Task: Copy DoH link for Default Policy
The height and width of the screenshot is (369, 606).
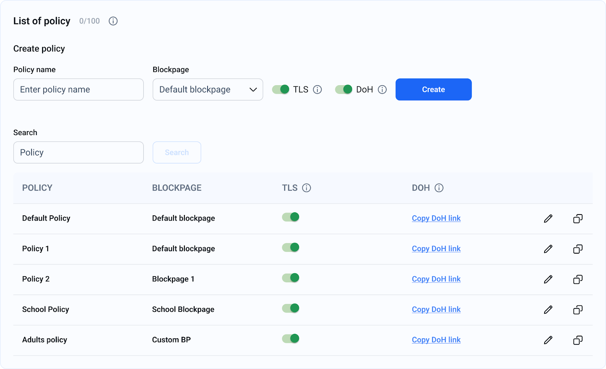Action: pyautogui.click(x=436, y=218)
